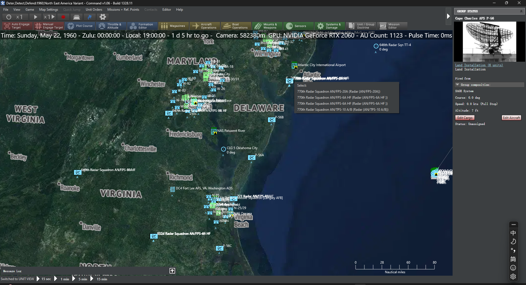
Task: Switch IME to Chinese input mode (中)
Action: coord(513,233)
